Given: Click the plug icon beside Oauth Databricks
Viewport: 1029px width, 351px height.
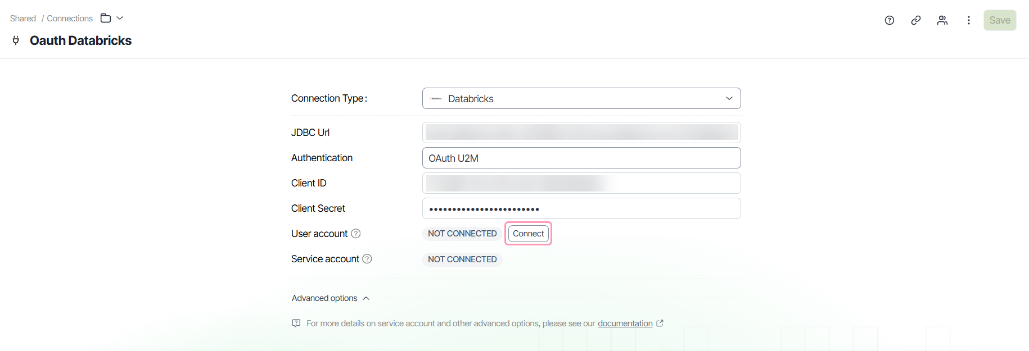Looking at the screenshot, I should tap(16, 40).
